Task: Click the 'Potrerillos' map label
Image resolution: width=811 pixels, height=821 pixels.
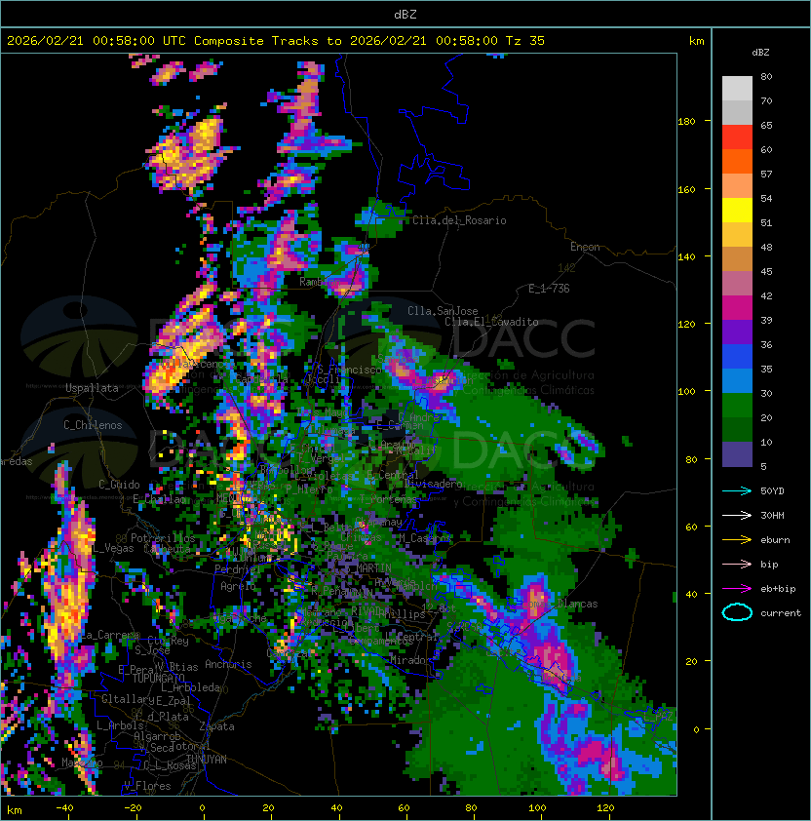Action: 163,537
